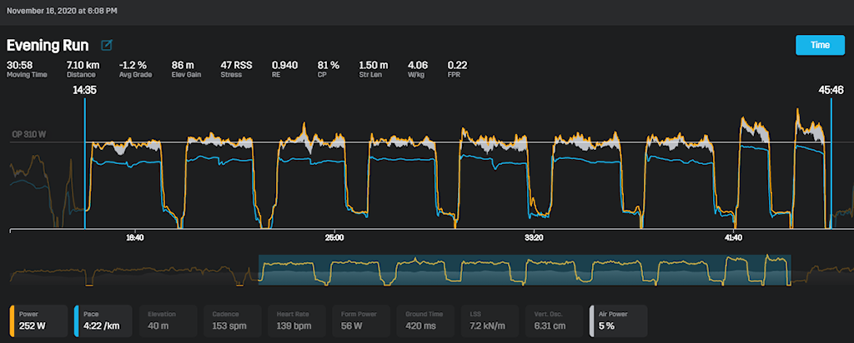Image resolution: width=854 pixels, height=343 pixels.
Task: Click the -1.2 % Avg Grade value
Action: tap(133, 65)
